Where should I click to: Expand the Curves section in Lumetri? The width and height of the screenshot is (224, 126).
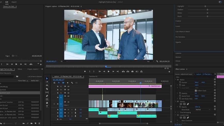[178, 26]
